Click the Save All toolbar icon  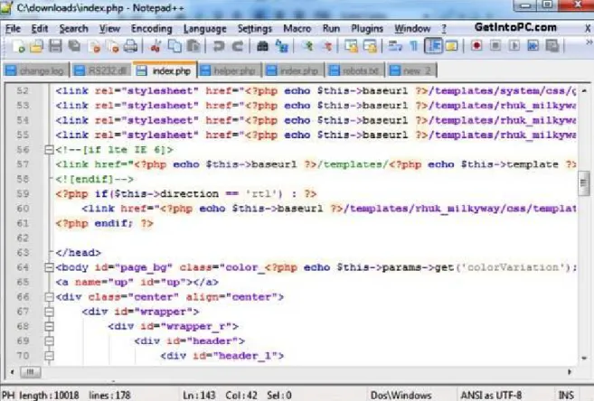tap(74, 46)
